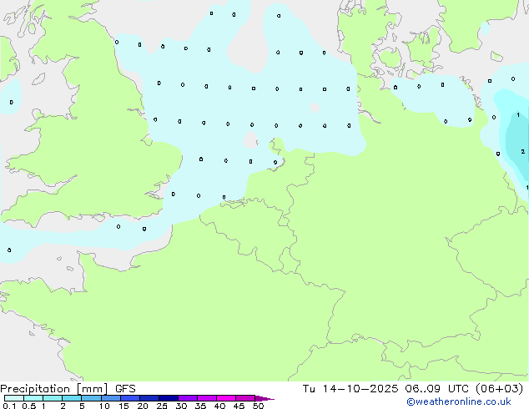The width and height of the screenshot is (529, 409).
Task: Click the 20–25 mm legend color swatch
Action: [x=149, y=398]
